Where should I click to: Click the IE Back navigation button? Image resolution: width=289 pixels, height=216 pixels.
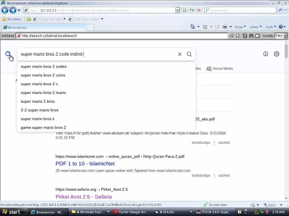click(5, 10)
